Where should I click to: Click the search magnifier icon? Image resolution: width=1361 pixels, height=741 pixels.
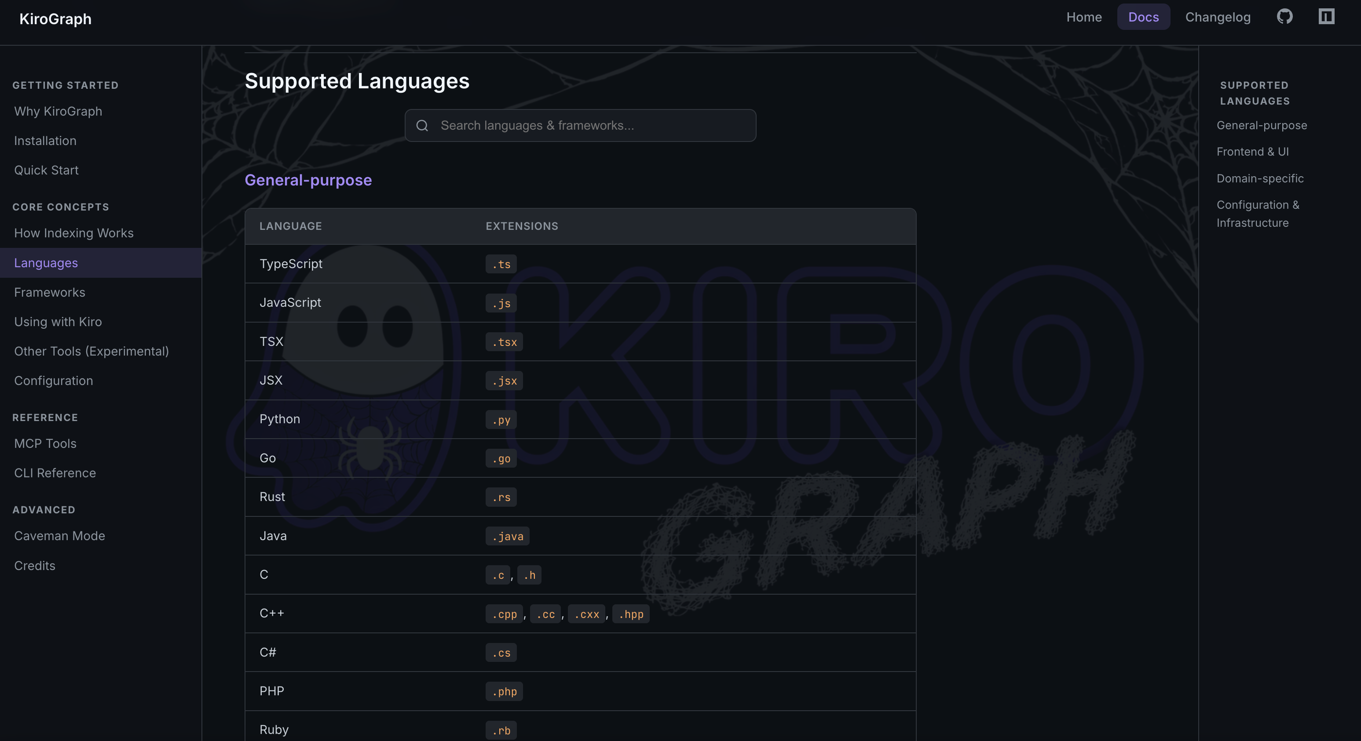tap(422, 126)
